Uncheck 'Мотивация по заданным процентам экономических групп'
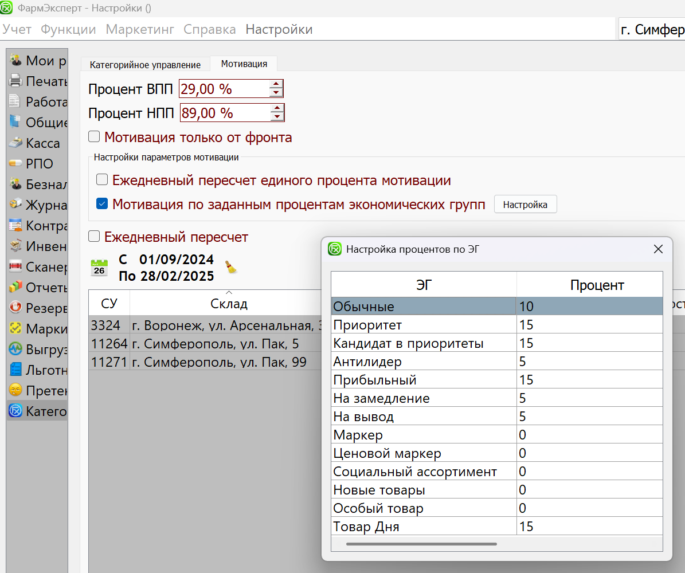The image size is (685, 573). (102, 204)
